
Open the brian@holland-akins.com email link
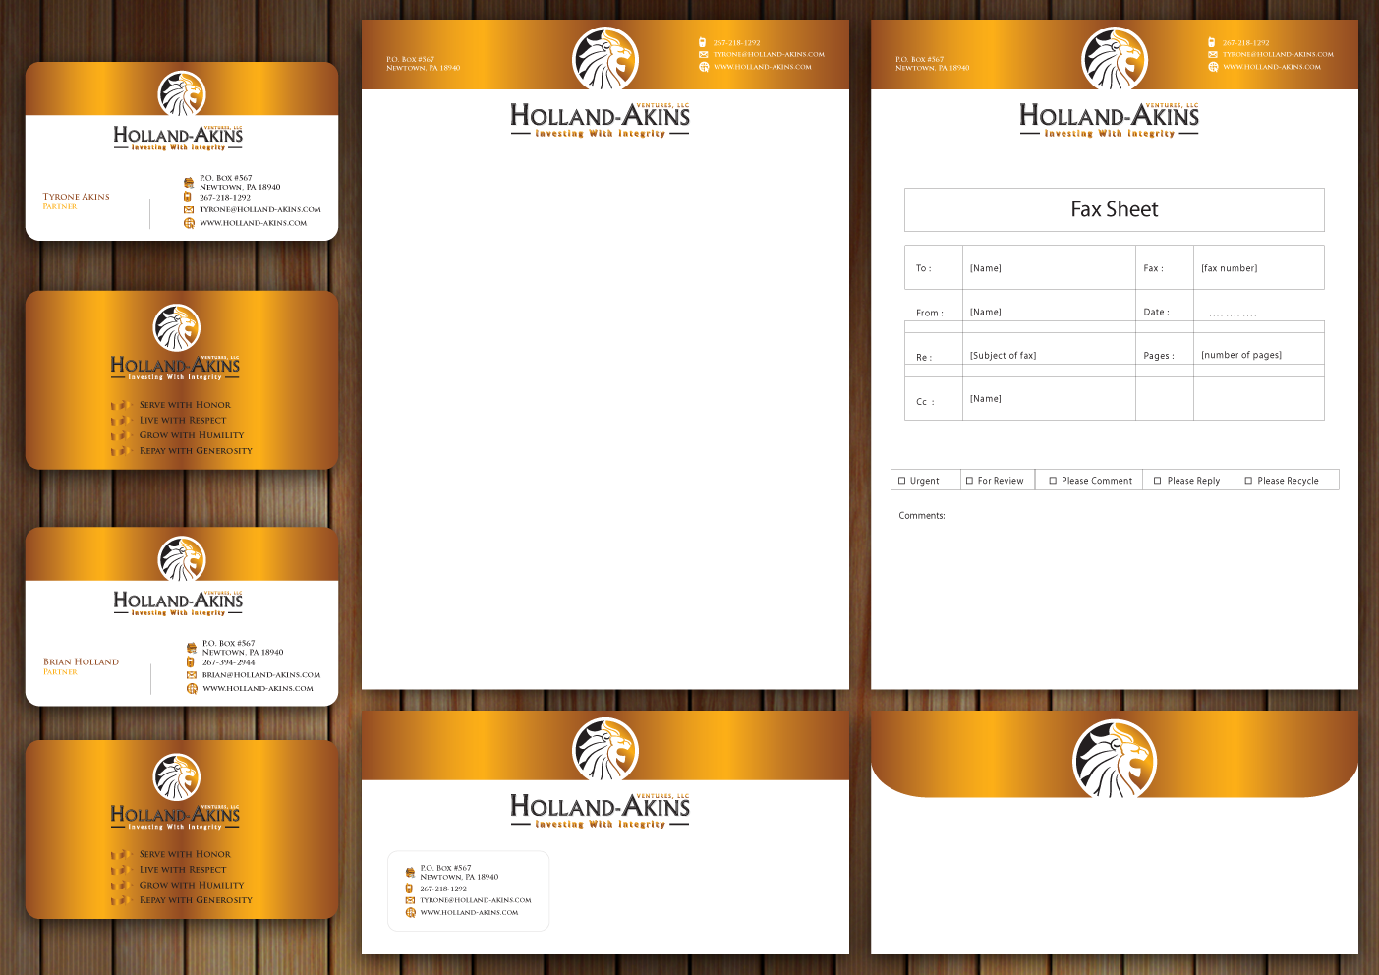click(x=261, y=675)
